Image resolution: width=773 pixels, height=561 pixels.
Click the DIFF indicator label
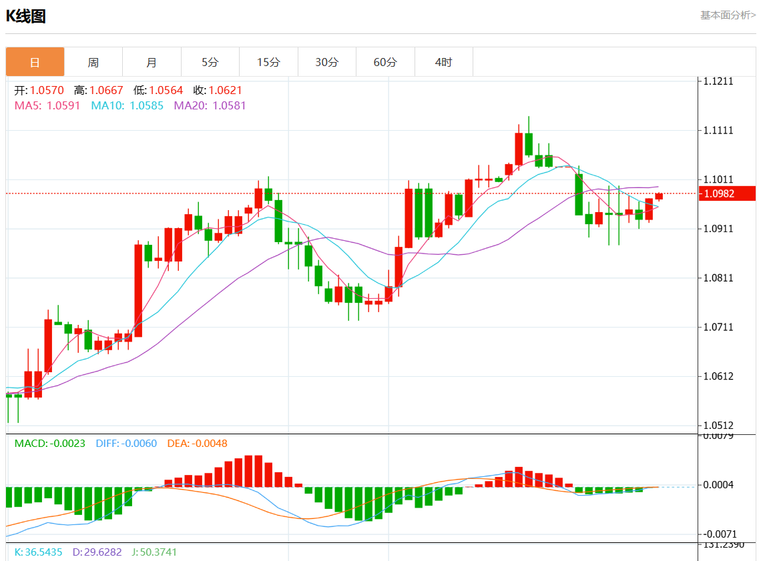click(126, 443)
